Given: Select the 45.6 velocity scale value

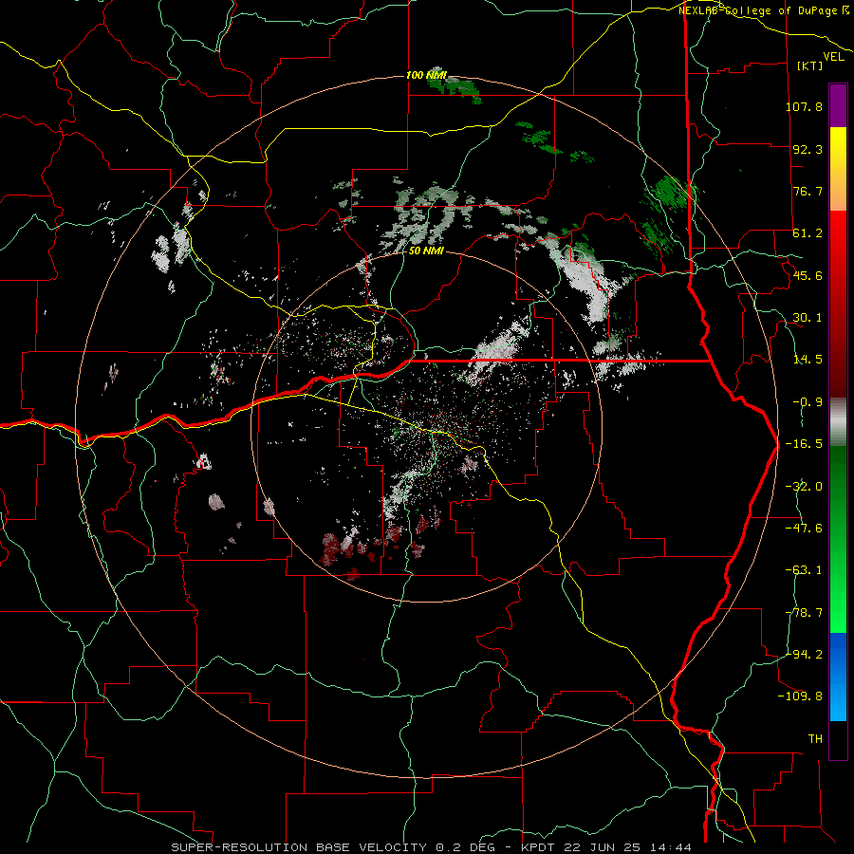Looking at the screenshot, I should pos(808,275).
